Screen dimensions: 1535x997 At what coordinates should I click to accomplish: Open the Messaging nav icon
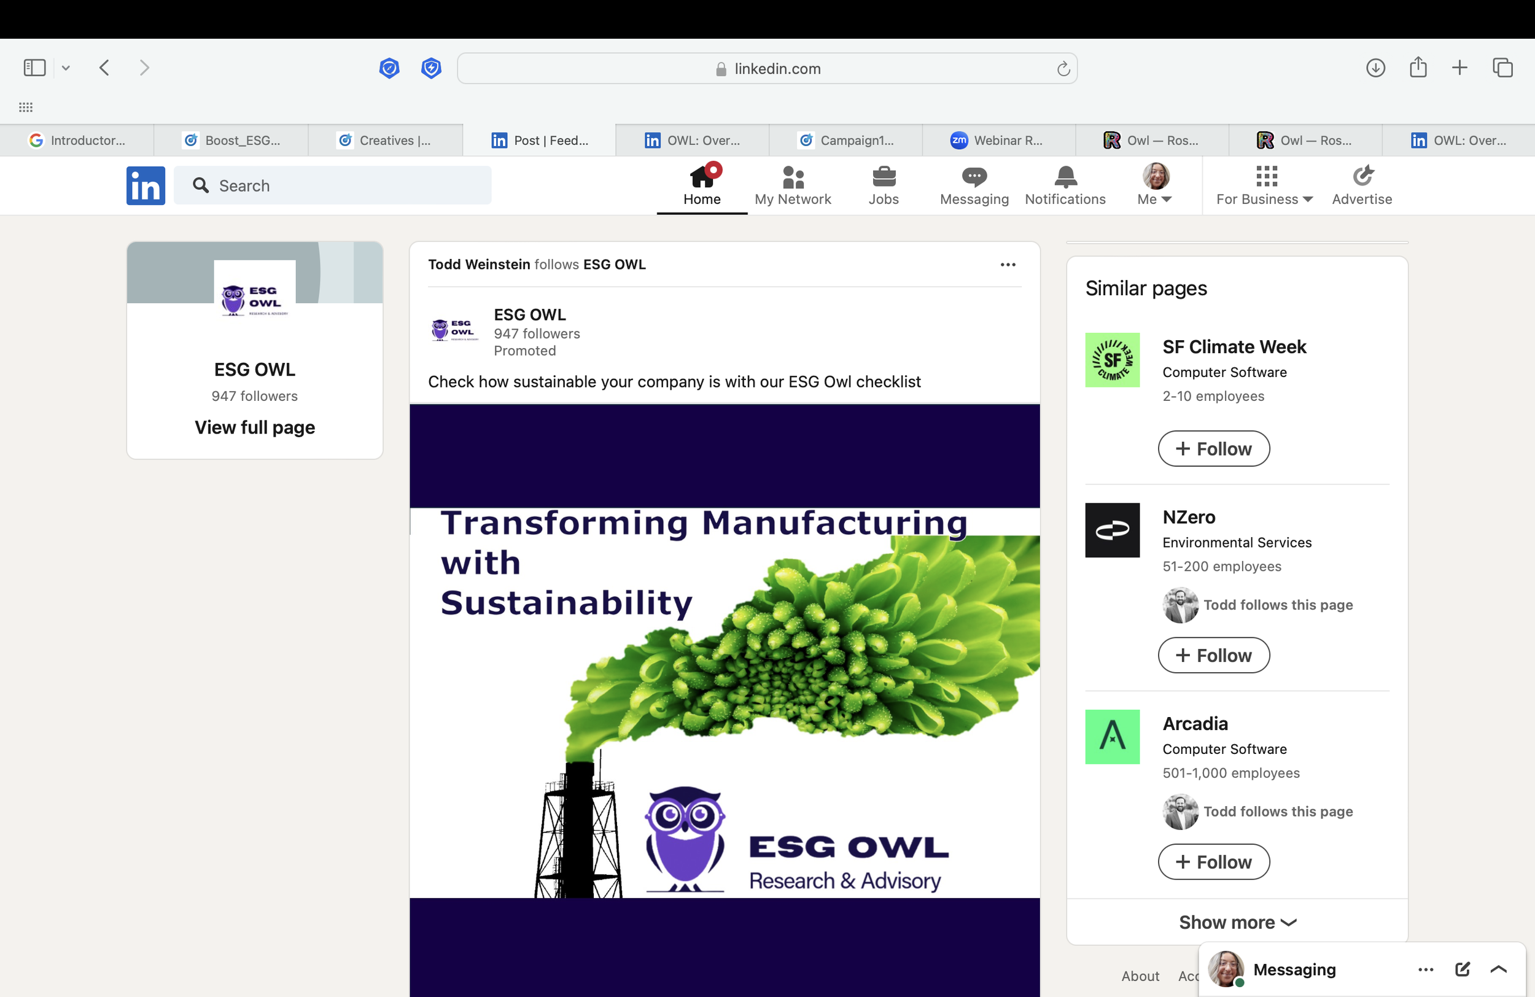pos(974,177)
